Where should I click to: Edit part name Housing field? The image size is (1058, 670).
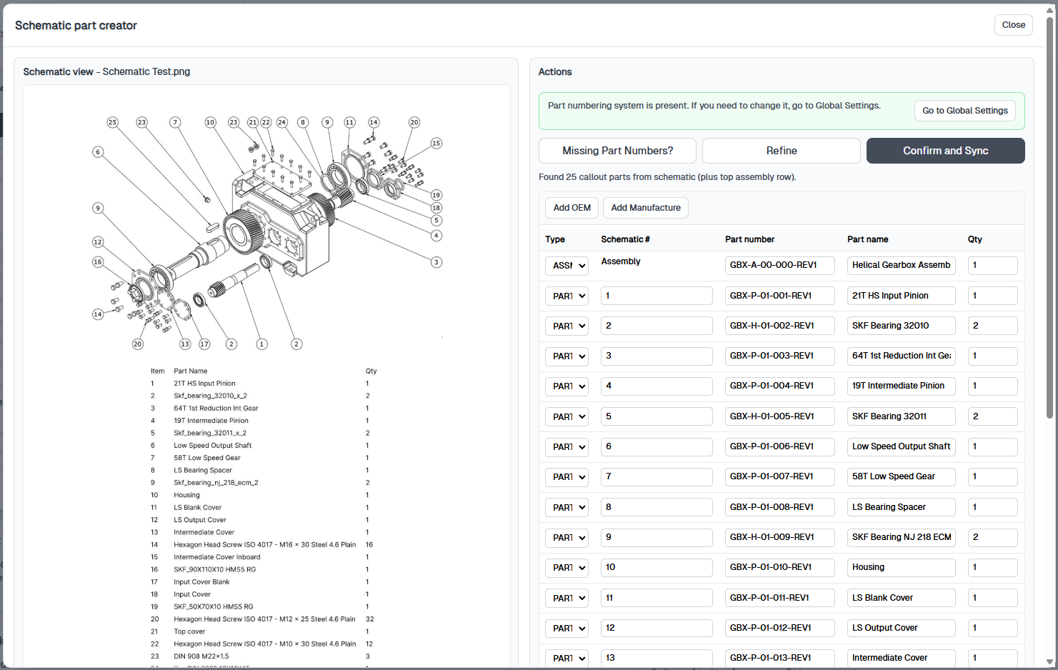pos(901,567)
